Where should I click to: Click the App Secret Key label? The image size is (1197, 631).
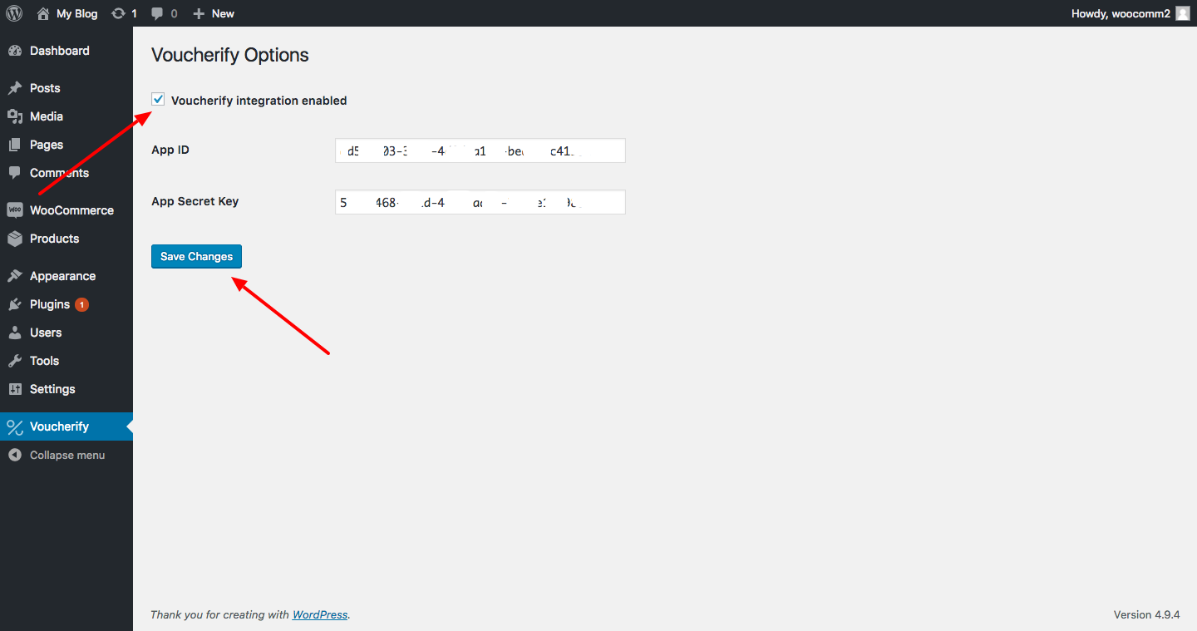click(x=195, y=201)
